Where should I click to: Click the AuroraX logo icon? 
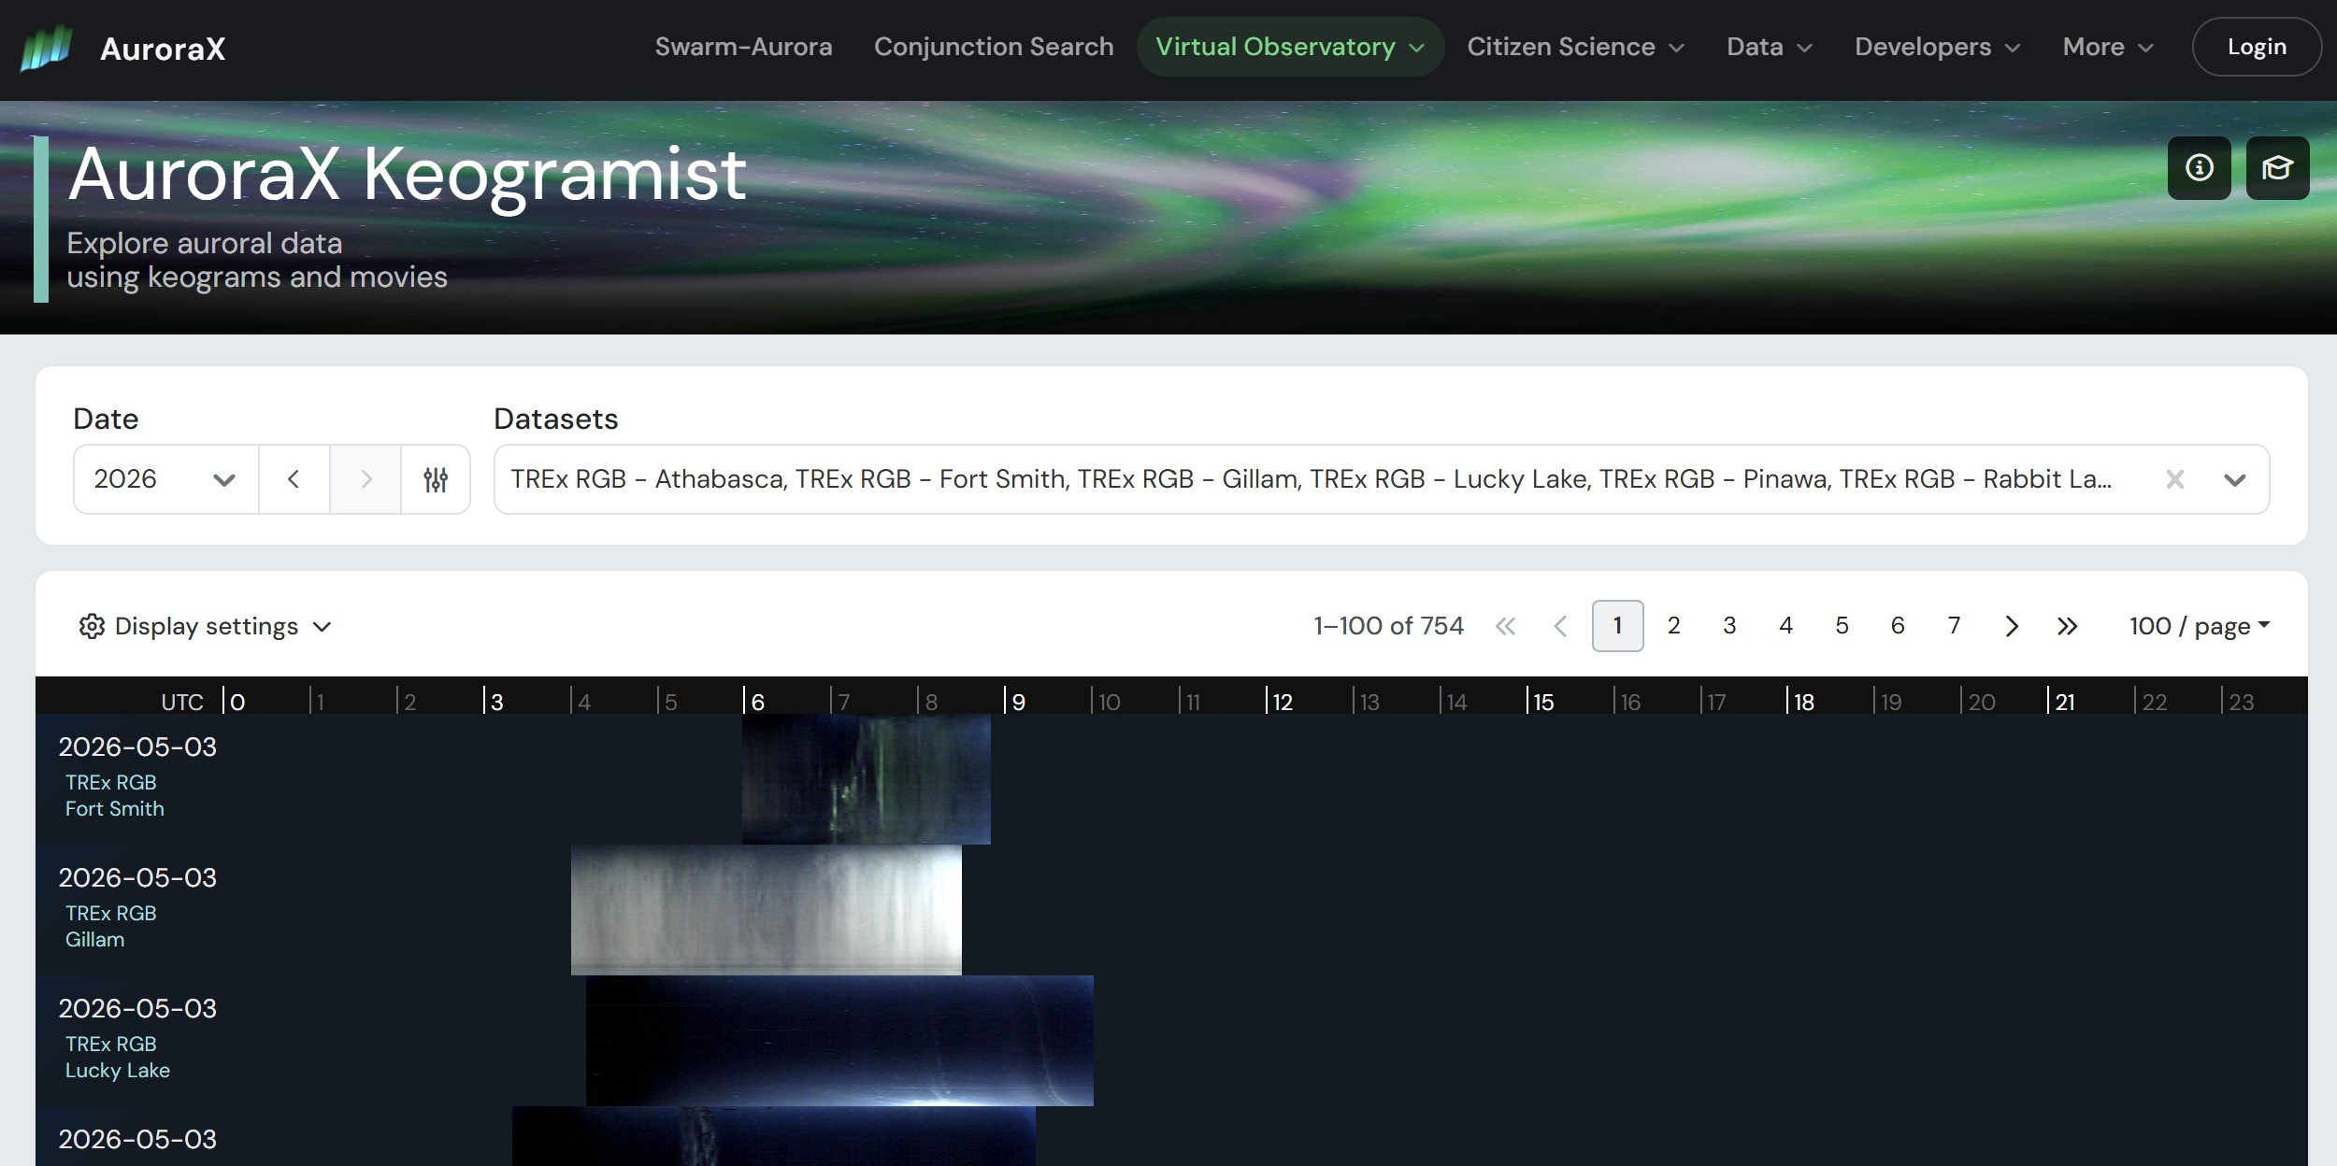(47, 48)
